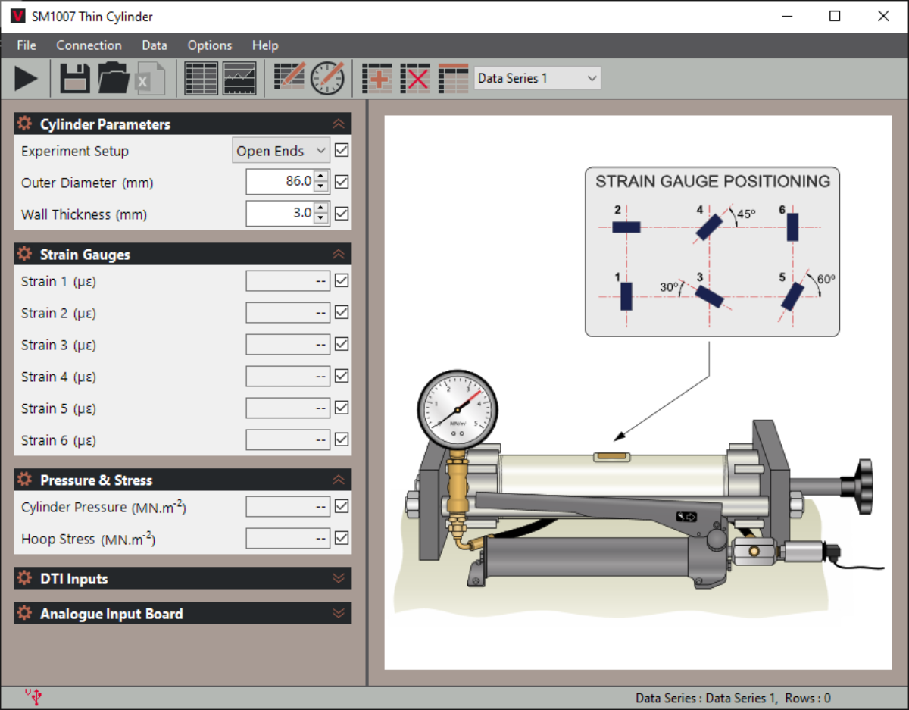This screenshot has width=909, height=710.
Task: Add a new data series icon
Action: tap(377, 78)
